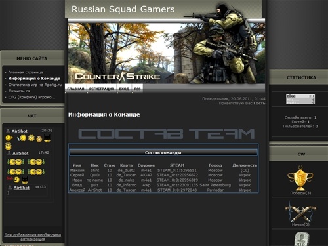Click STEAM_0:1:5296551 cell
Image resolution: width=328 pixels, height=246 pixels.
coord(177,170)
